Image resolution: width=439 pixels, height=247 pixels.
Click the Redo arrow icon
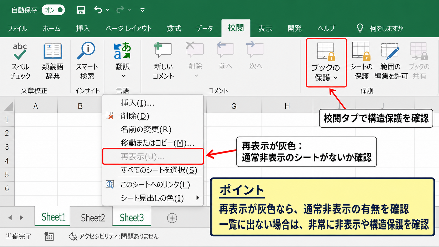[x=120, y=10]
